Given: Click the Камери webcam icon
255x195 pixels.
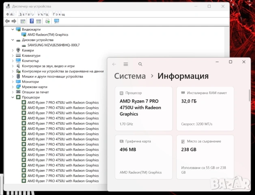Looking at the screenshot, I should (x=18, y=50).
